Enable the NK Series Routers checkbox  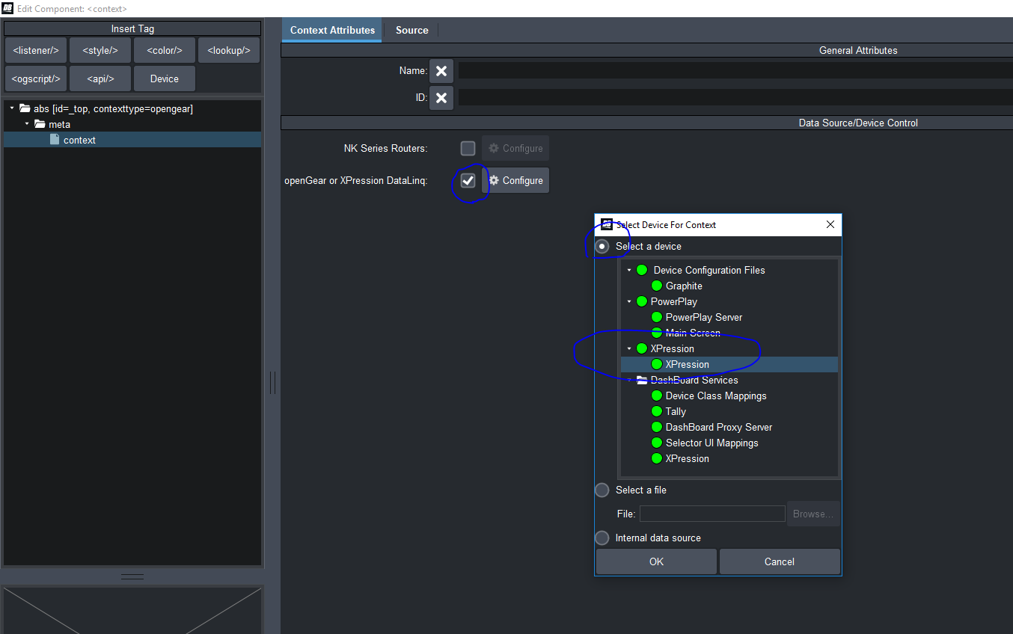pyautogui.click(x=468, y=148)
